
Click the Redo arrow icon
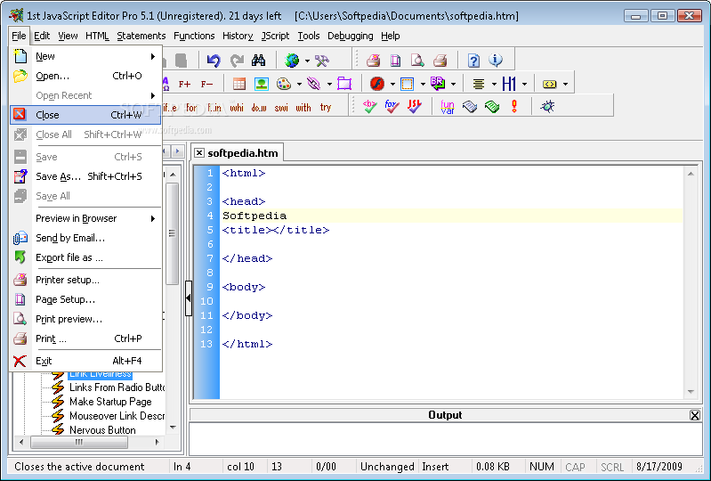pos(237,61)
